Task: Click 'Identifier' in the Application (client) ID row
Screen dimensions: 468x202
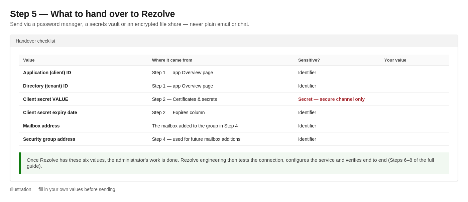Action: 307,73
